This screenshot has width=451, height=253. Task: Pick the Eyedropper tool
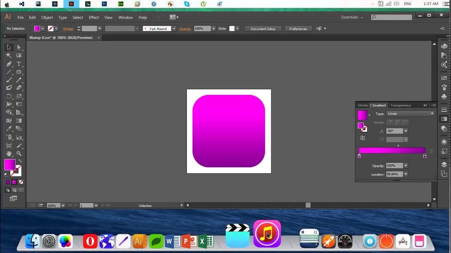pyautogui.click(x=9, y=129)
